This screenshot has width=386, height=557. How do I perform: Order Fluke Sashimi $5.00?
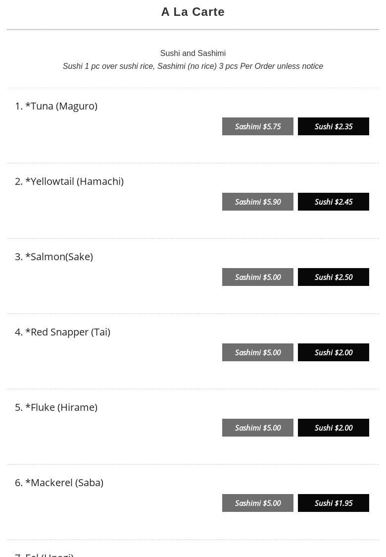click(257, 428)
